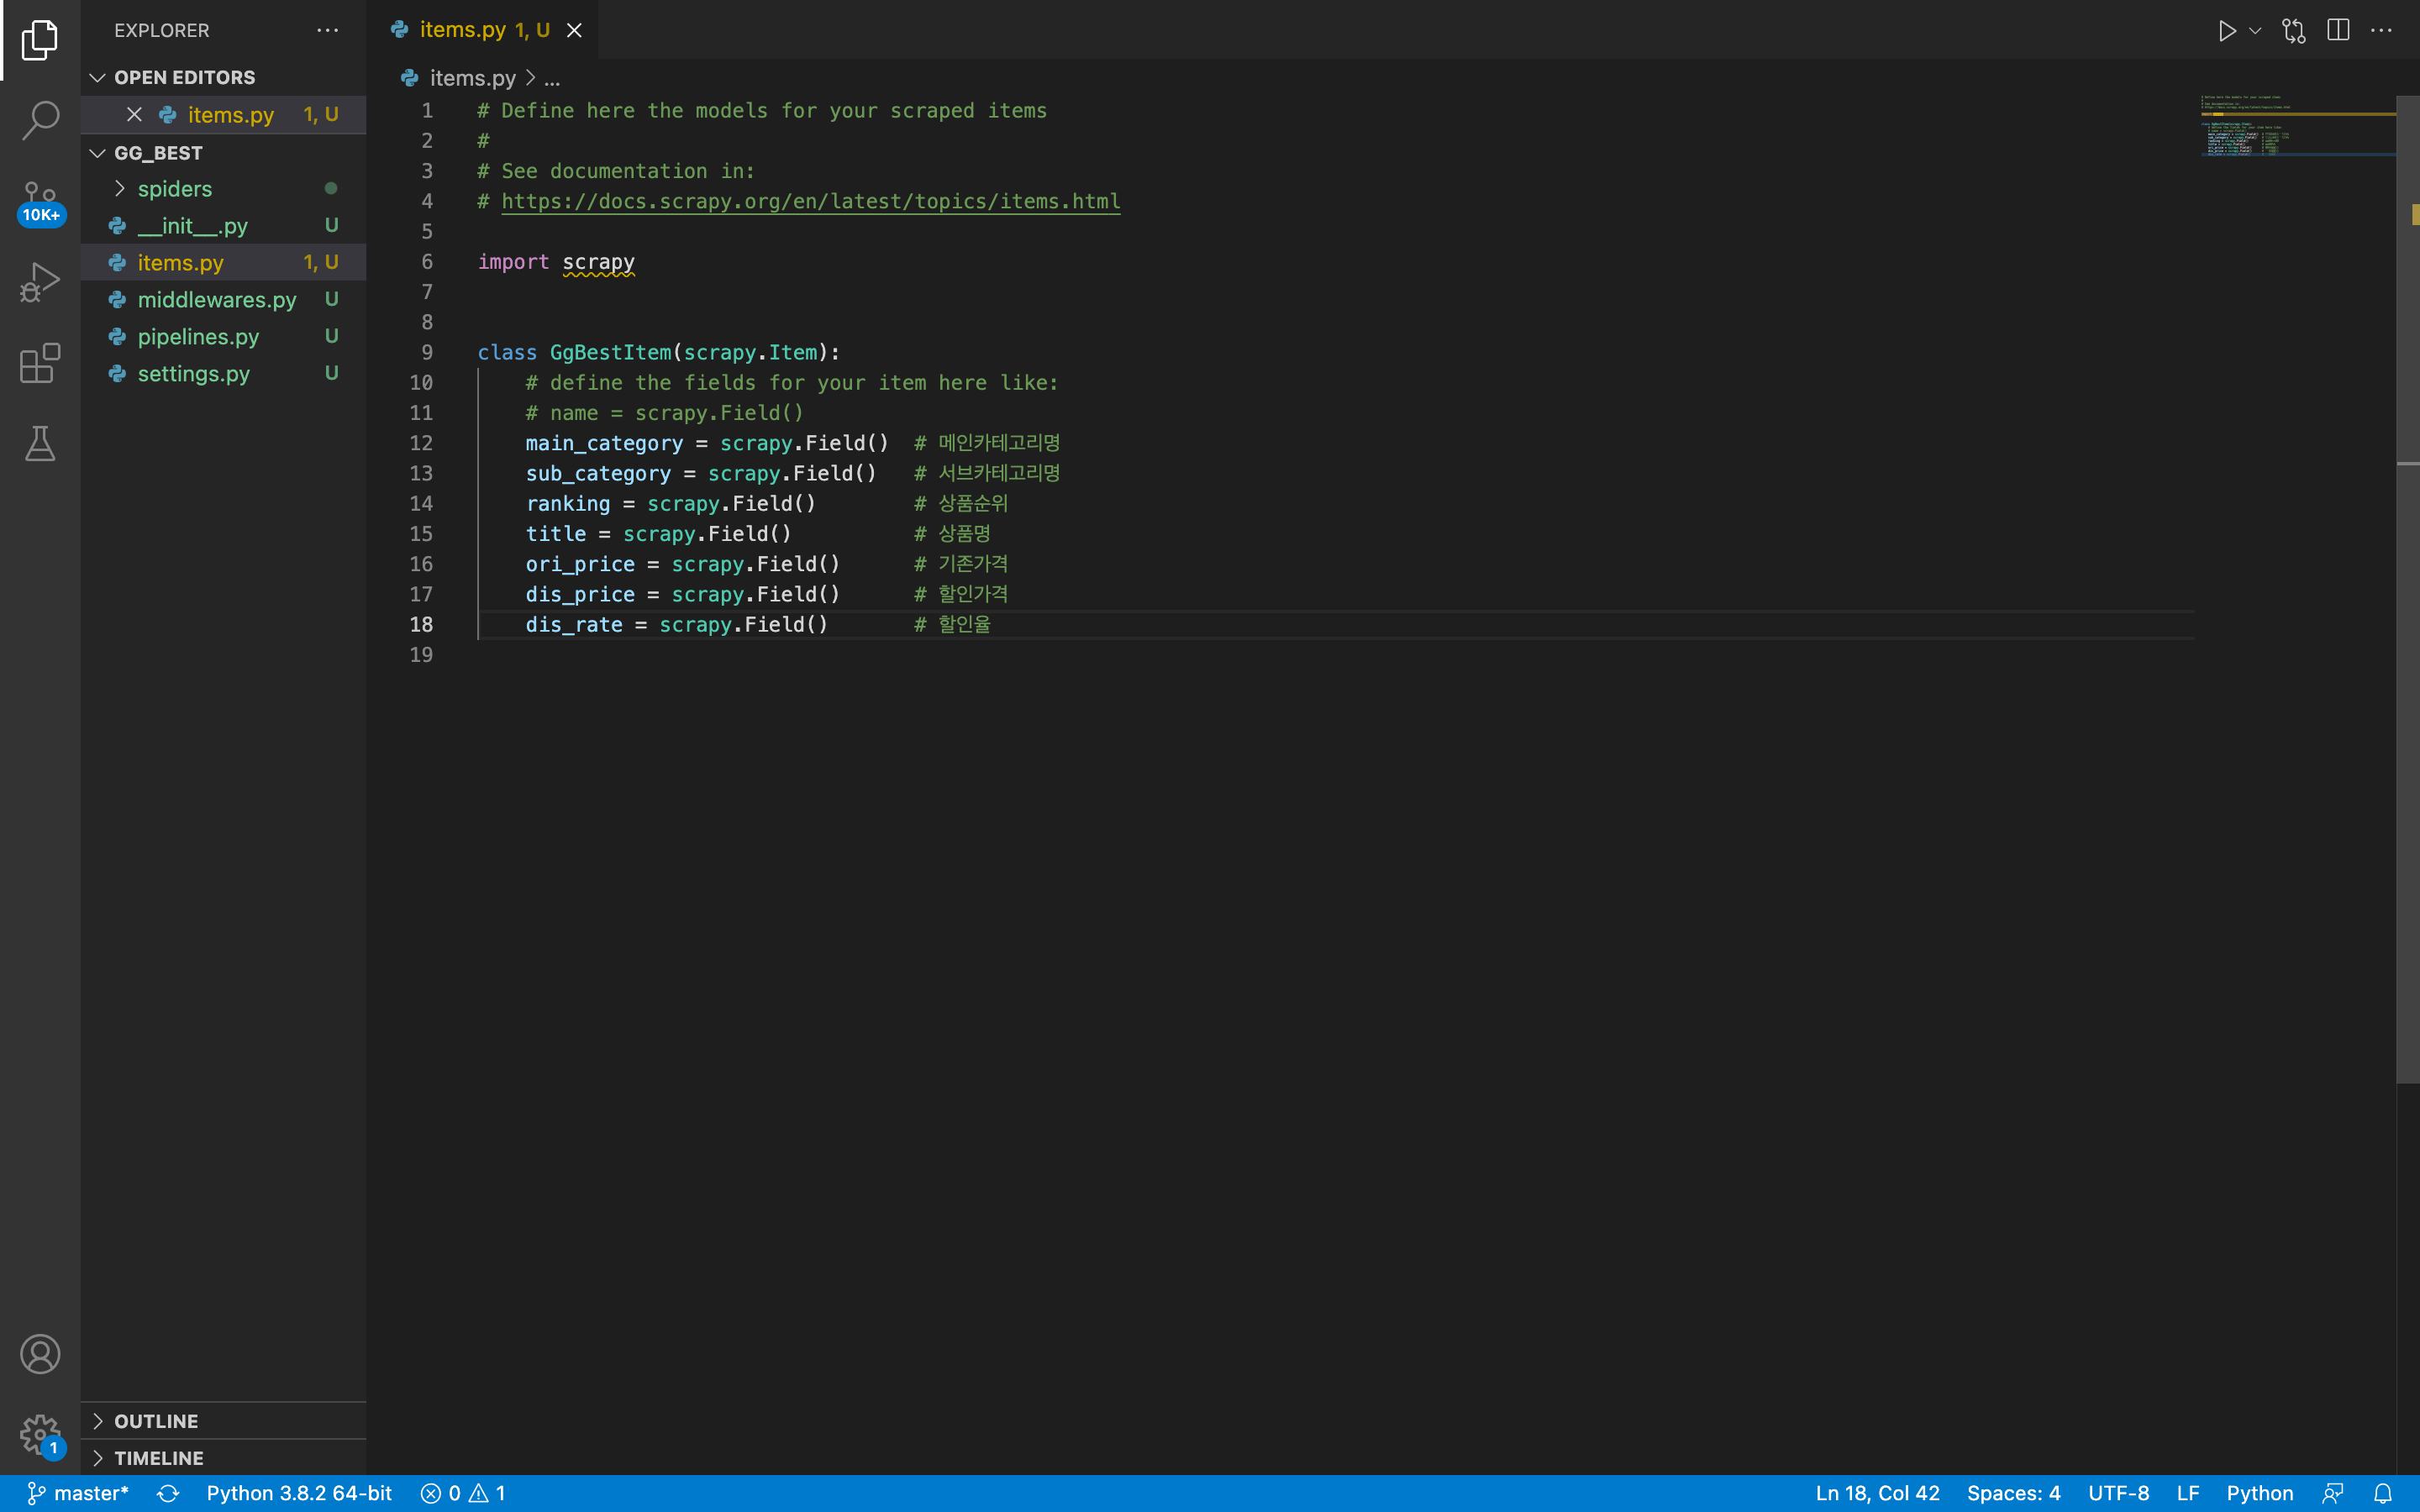Open run button dropdown arrow
Image resolution: width=2420 pixels, height=1512 pixels.
pos(2255,31)
